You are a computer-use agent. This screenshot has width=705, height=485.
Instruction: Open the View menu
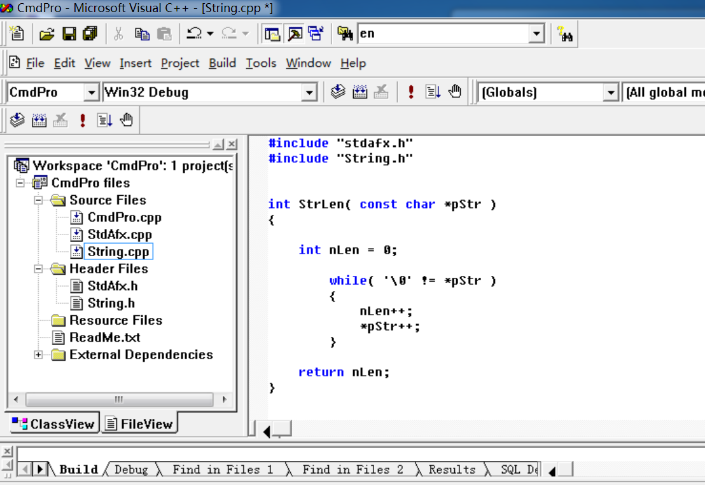click(97, 64)
